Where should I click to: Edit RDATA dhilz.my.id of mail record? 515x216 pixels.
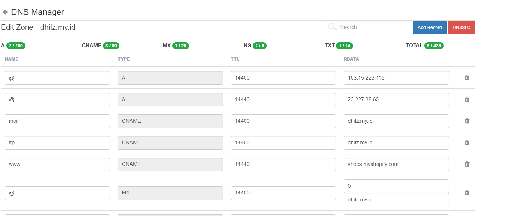click(x=396, y=121)
